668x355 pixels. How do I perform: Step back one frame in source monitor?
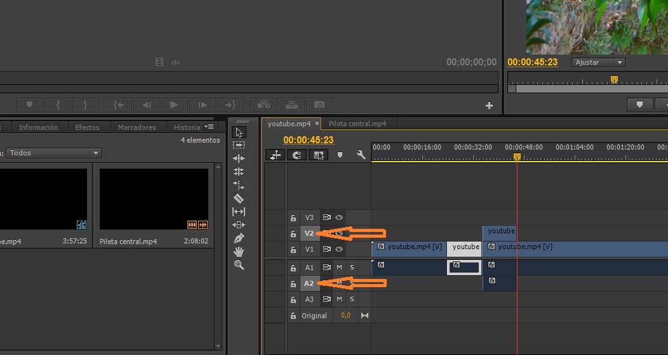[x=147, y=105]
